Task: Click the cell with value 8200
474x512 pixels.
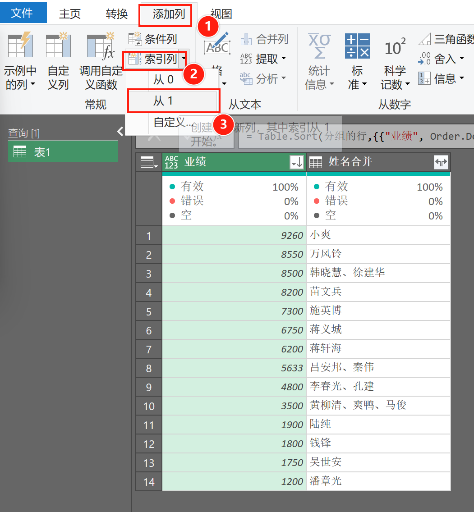Action: (234, 292)
